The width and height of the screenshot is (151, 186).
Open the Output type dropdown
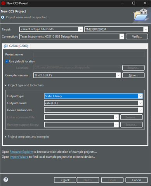pyautogui.click(x=141, y=96)
